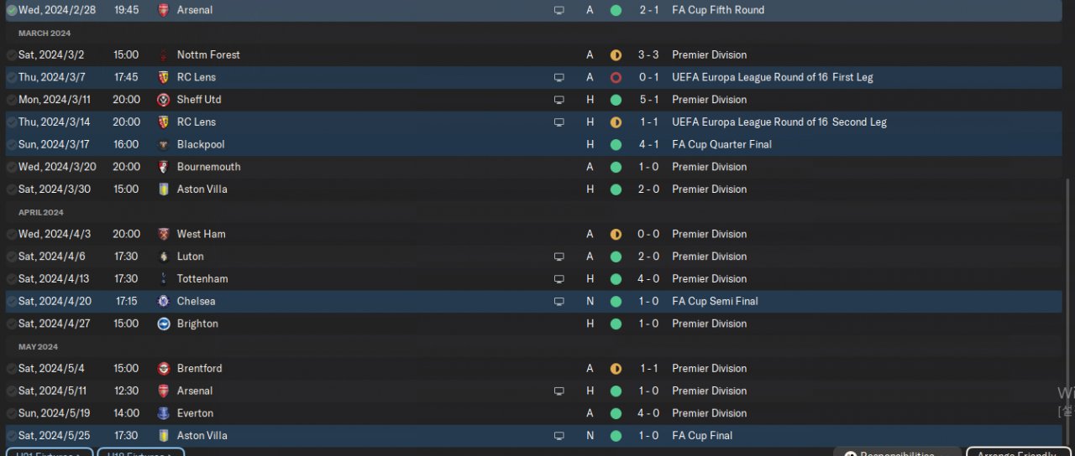Toggle the checkmark beside the Sat 2024/4/20 fixture
This screenshot has height=456, width=1075.
[x=11, y=302]
